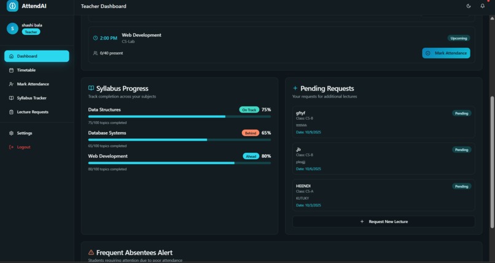This screenshot has height=263, width=495.
Task: Open the gftyf pending request
Action: pyautogui.click(x=384, y=122)
